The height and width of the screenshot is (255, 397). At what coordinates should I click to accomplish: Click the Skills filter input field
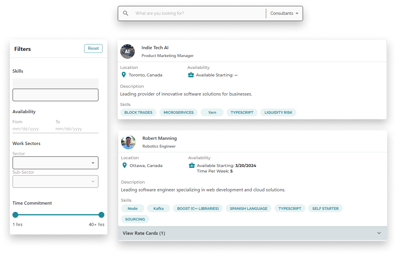tap(55, 95)
